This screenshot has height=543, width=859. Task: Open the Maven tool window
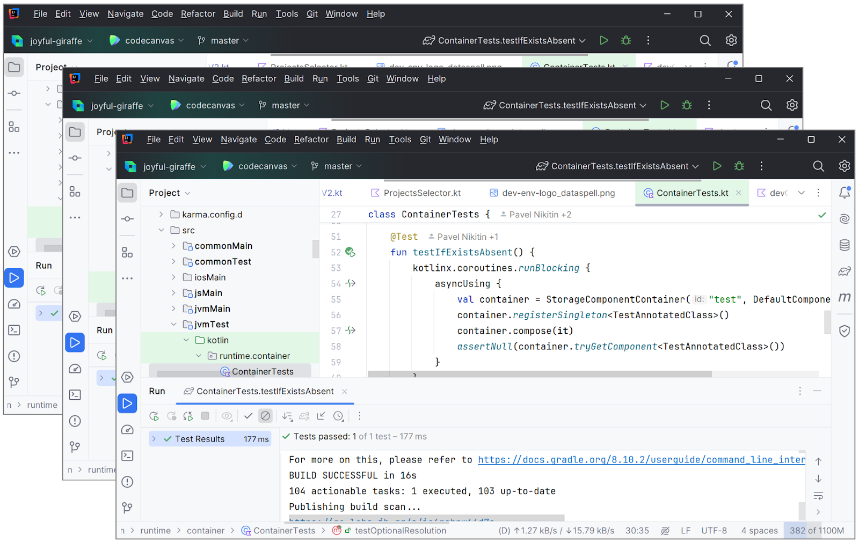tap(845, 297)
